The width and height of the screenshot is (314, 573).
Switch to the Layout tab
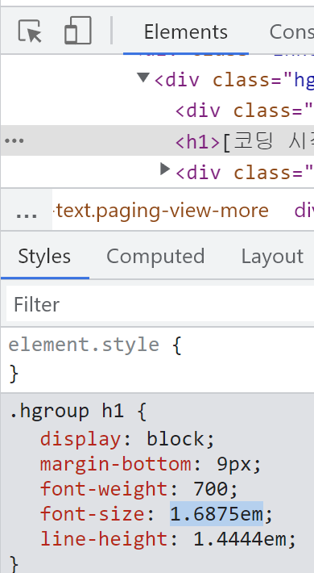click(272, 256)
